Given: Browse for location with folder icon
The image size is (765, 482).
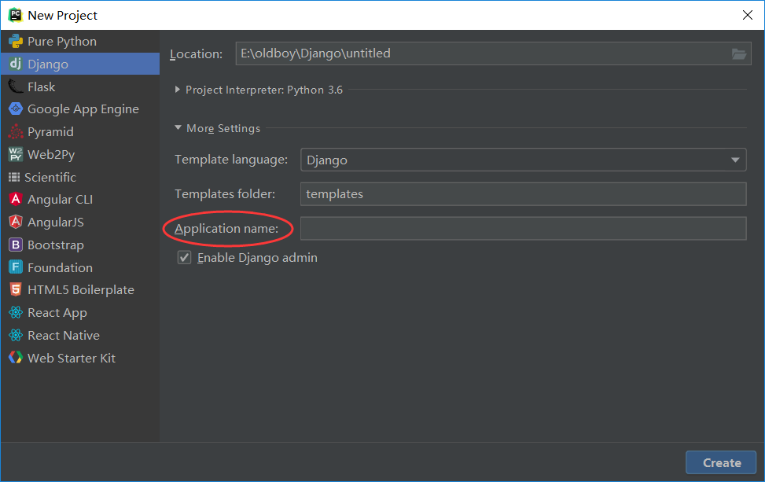Looking at the screenshot, I should (738, 53).
